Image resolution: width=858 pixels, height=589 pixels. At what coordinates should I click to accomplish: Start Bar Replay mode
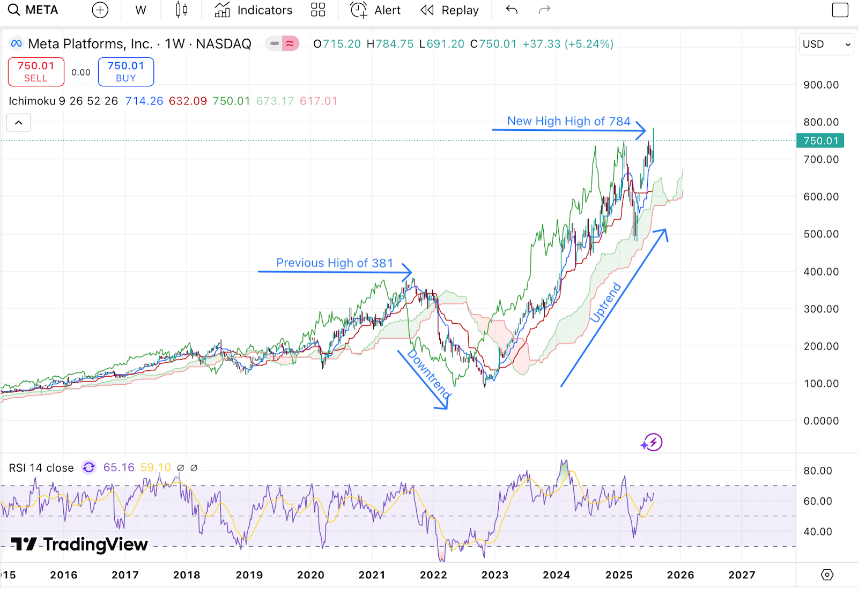pyautogui.click(x=449, y=10)
